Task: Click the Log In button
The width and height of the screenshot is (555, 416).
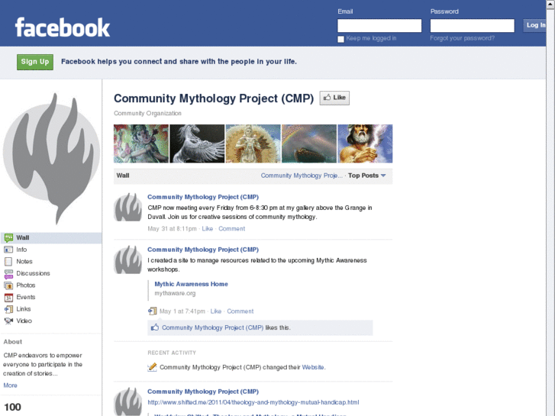Action: coord(535,25)
